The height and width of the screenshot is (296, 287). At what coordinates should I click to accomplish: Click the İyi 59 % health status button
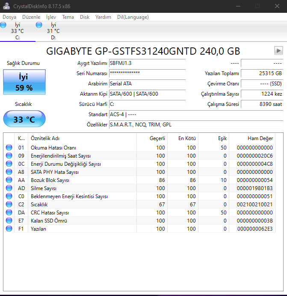24,82
